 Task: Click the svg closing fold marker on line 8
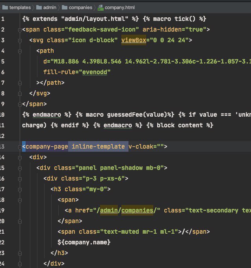[x=20, y=94]
